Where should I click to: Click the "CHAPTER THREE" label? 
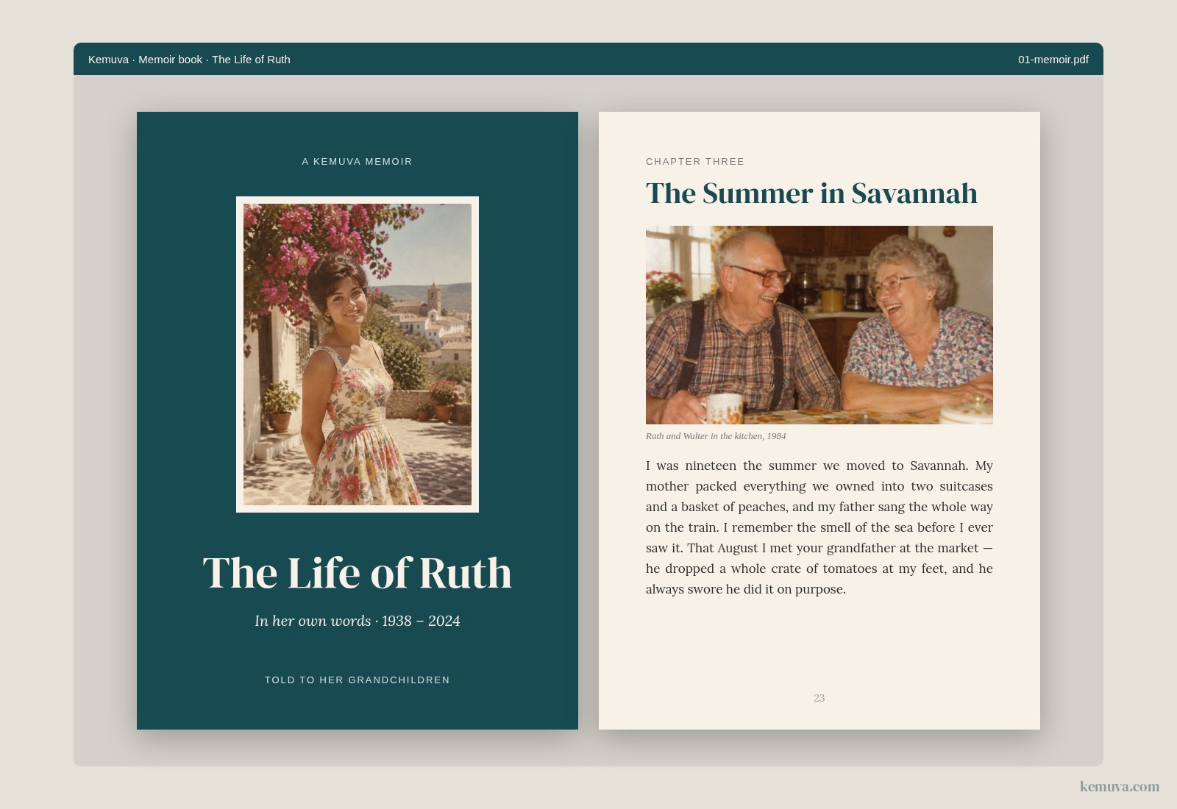pos(695,162)
